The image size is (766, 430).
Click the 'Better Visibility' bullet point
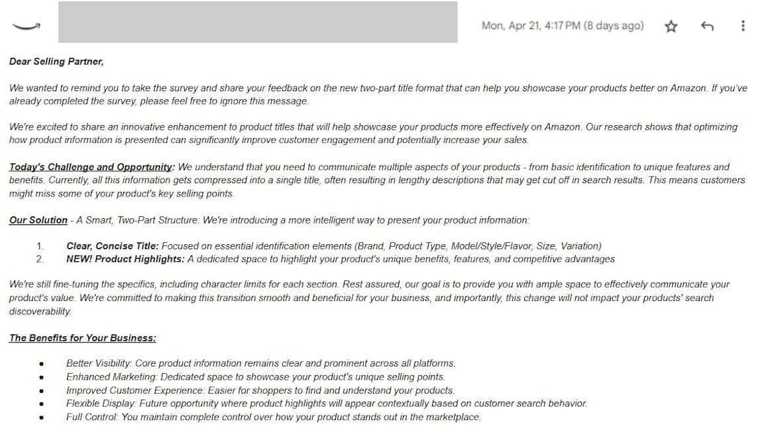[261, 363]
